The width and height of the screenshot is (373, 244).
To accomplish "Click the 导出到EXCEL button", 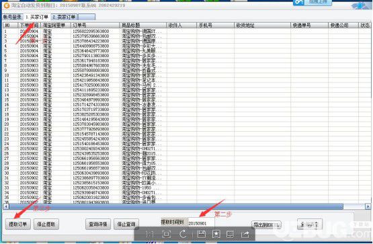I will click(x=266, y=225).
